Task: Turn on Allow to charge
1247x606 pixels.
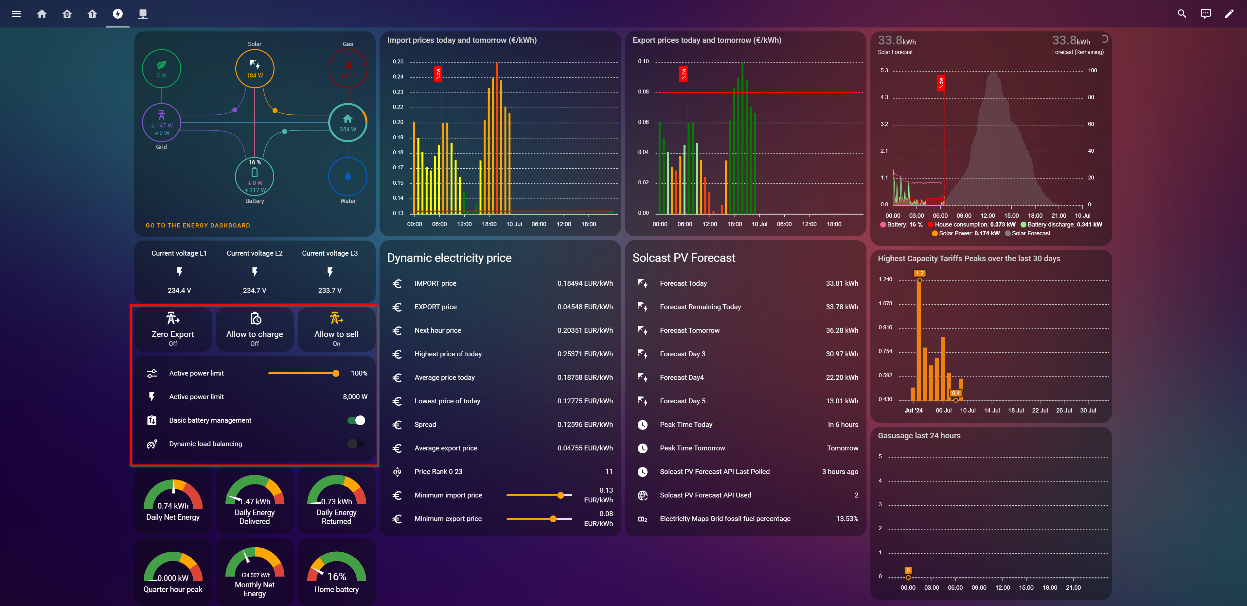Action: [255, 329]
